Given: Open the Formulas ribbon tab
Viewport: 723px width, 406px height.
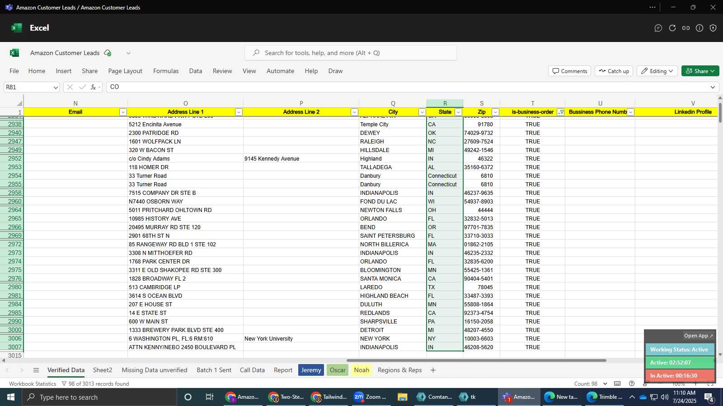Looking at the screenshot, I should (x=166, y=71).
